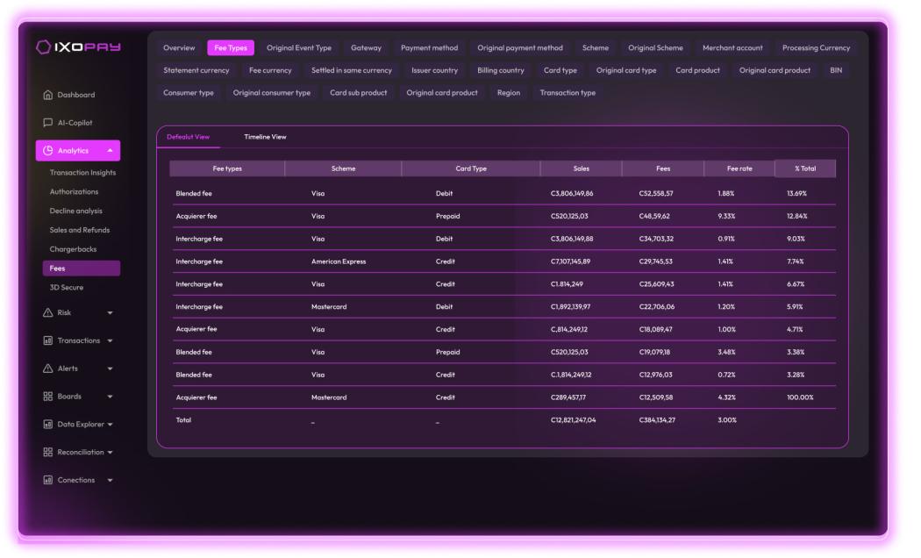Collapse the Analytics menu arrow

click(x=110, y=151)
